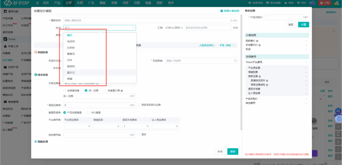Click the TikTok icon in sidebar
The height and width of the screenshot is (165, 342).
[x=5, y=39]
